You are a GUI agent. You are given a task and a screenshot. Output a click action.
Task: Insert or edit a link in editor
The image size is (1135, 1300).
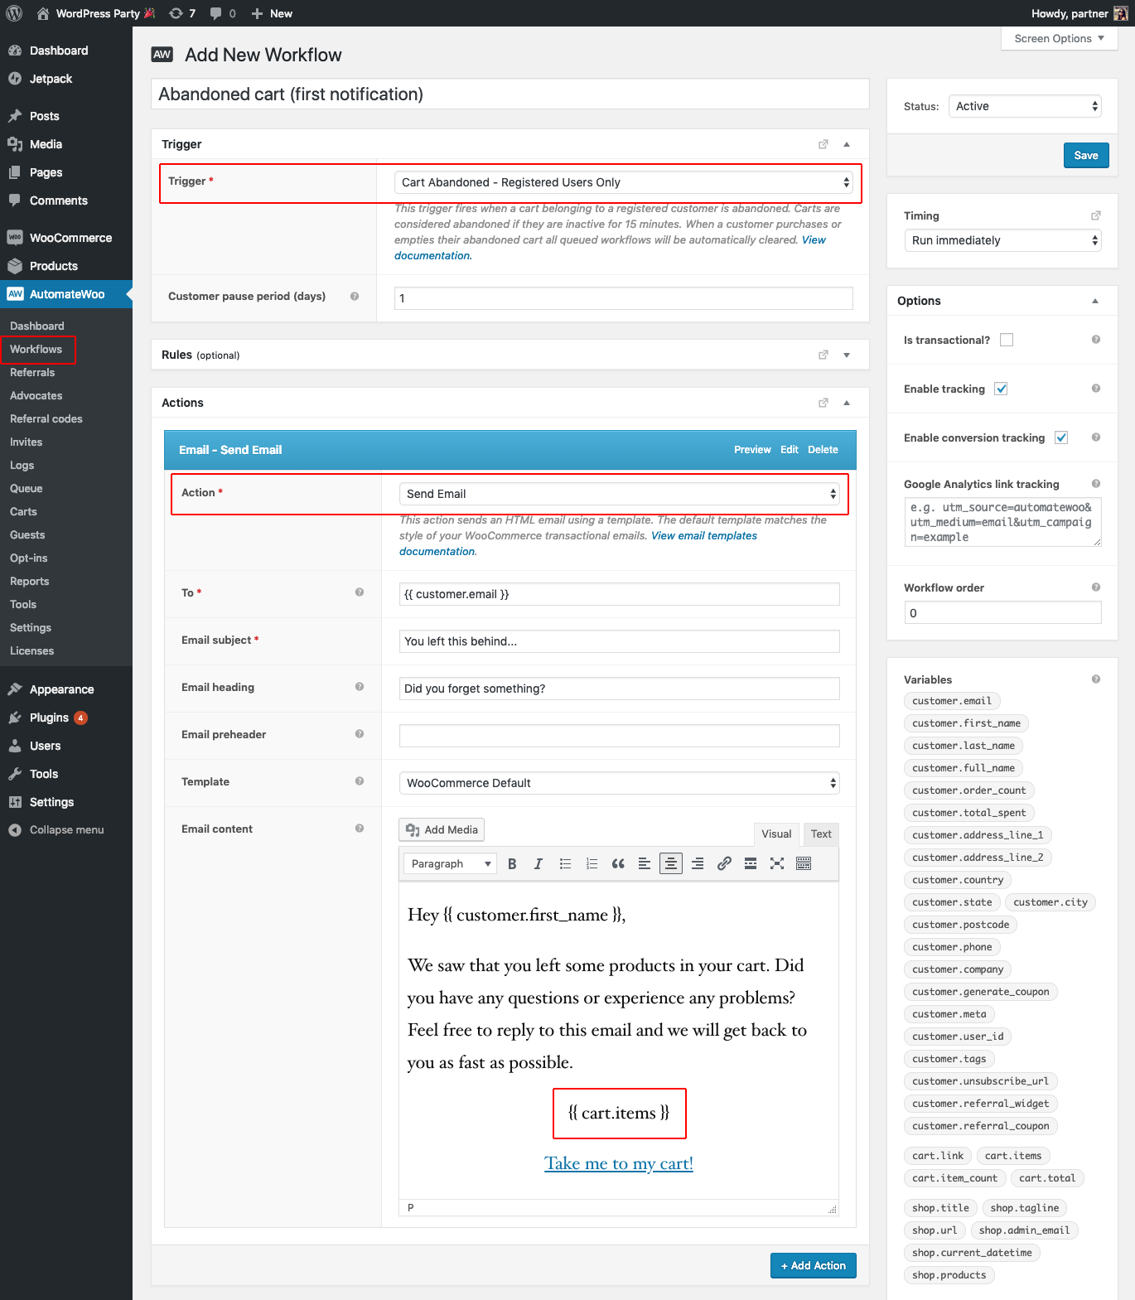click(724, 863)
